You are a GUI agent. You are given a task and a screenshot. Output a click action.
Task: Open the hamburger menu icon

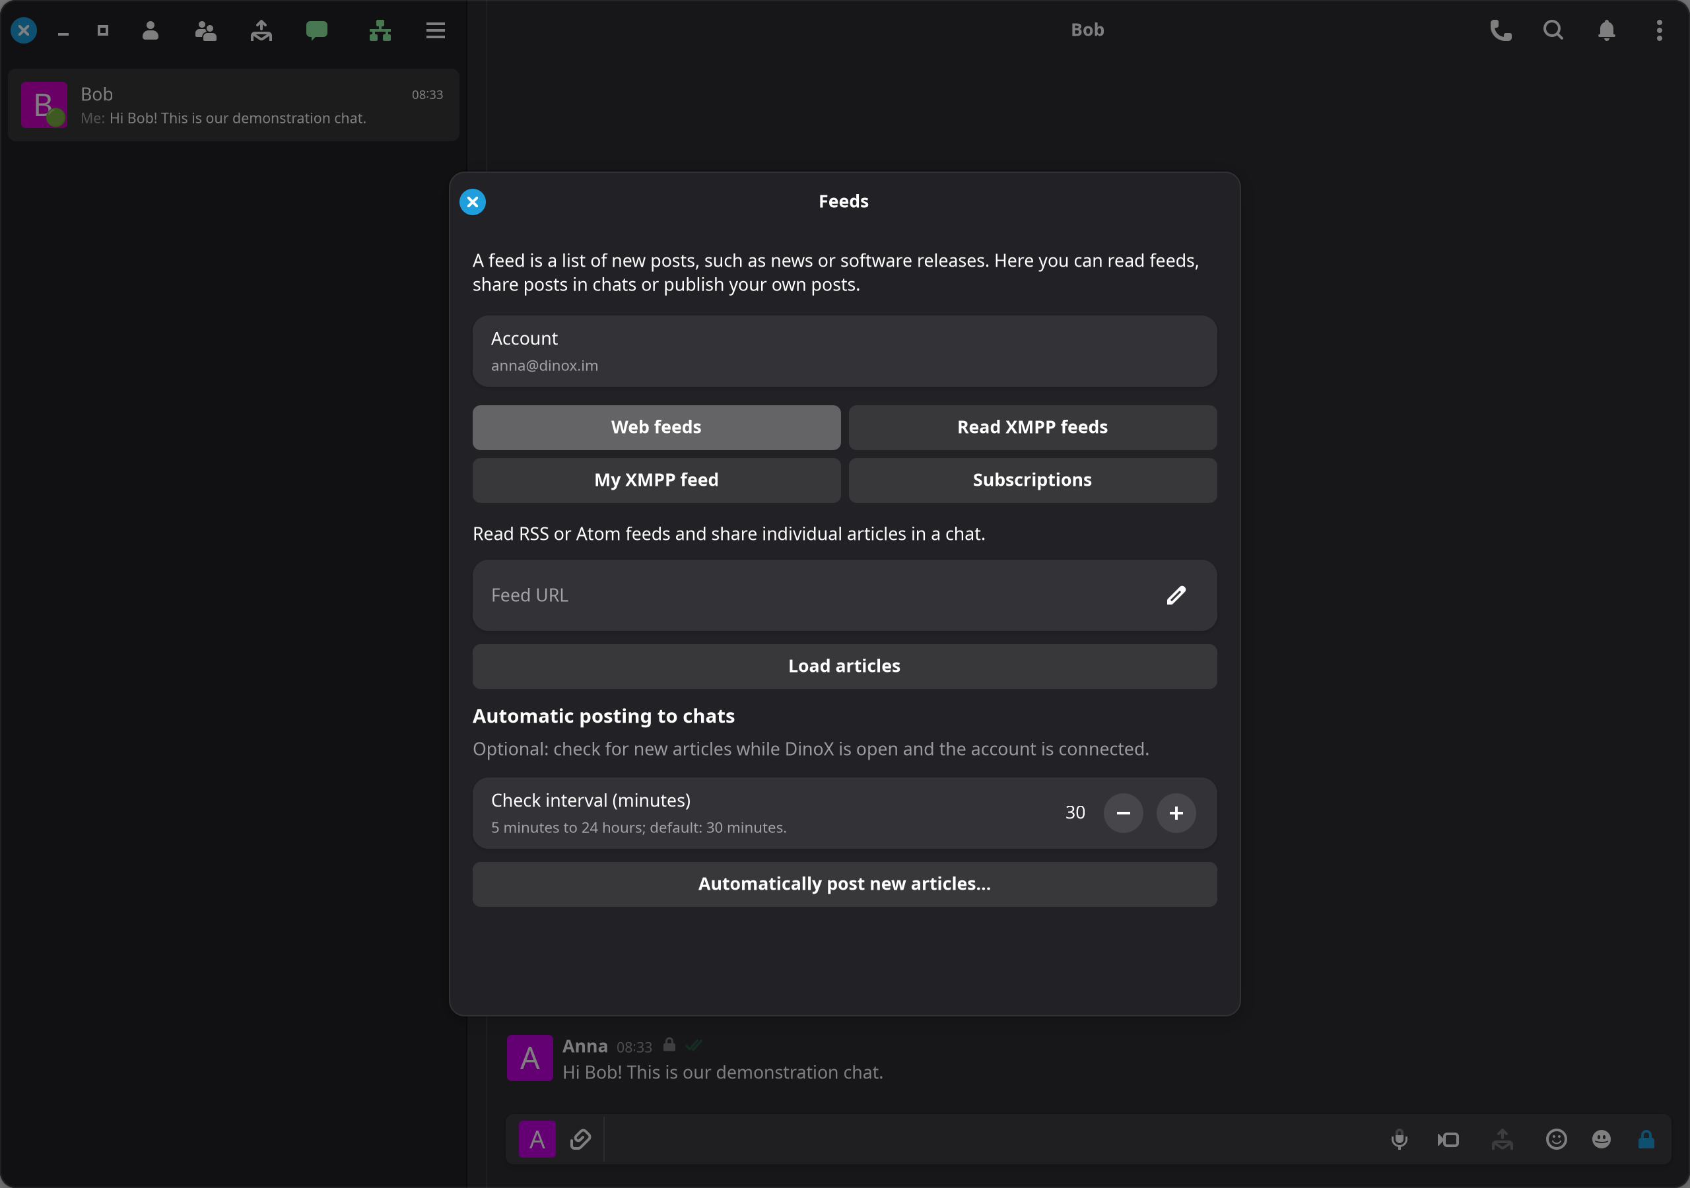(436, 30)
